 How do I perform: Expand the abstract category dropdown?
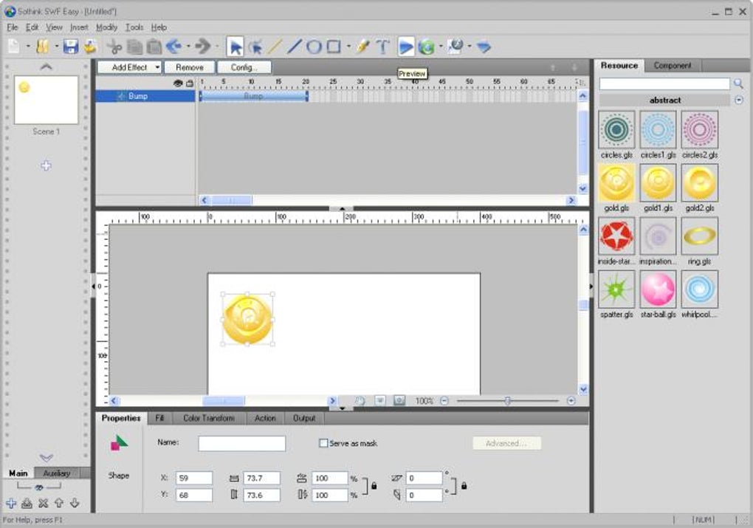click(x=738, y=100)
